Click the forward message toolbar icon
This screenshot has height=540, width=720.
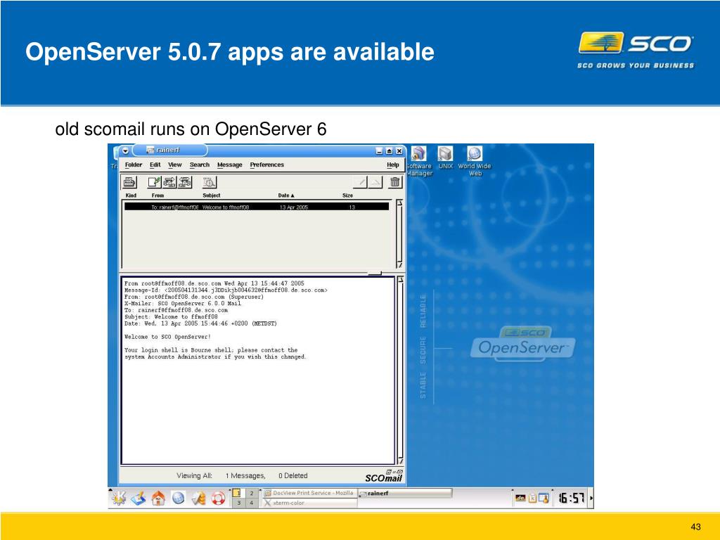click(185, 182)
